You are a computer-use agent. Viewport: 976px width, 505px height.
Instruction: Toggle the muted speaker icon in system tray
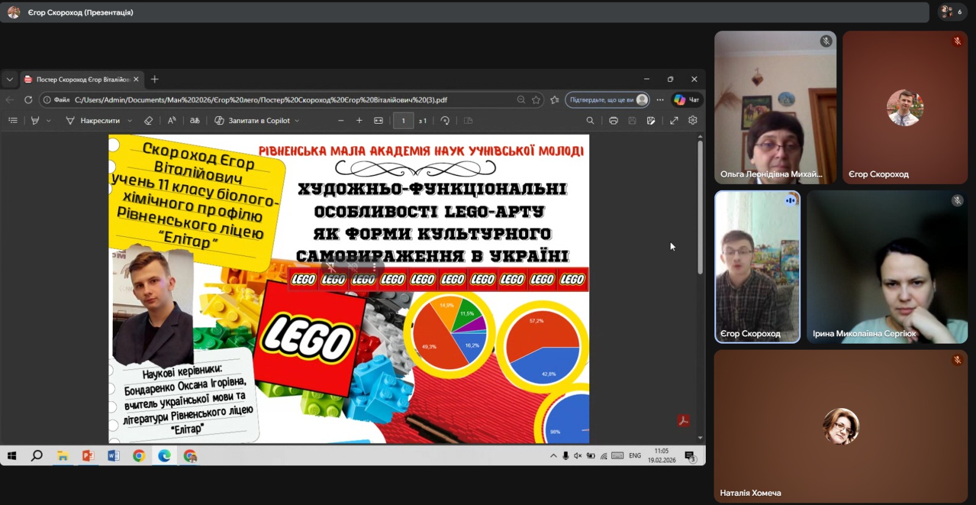click(x=578, y=456)
